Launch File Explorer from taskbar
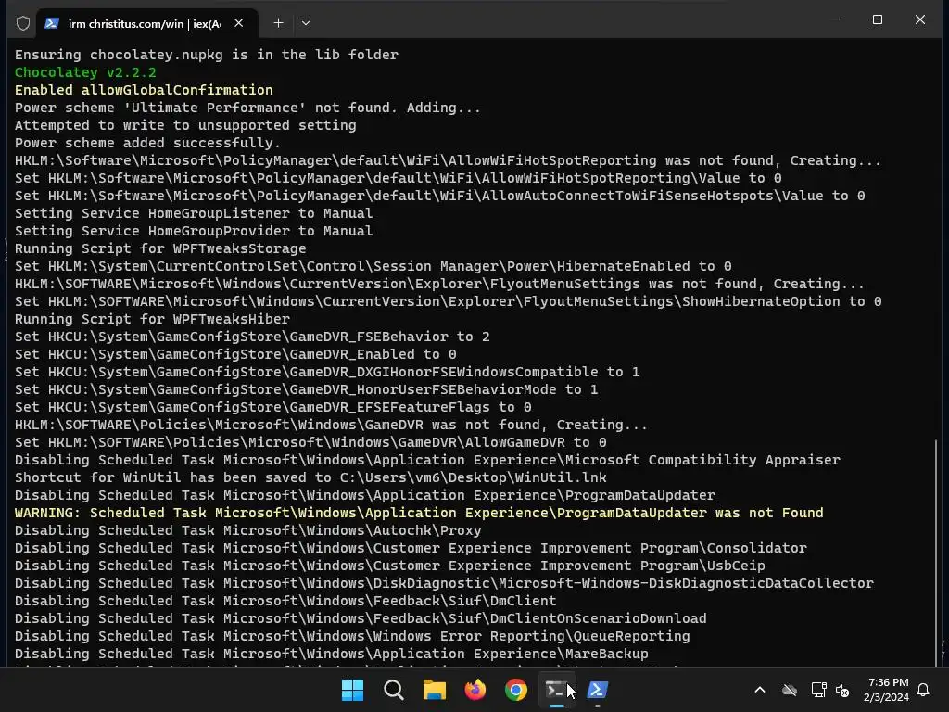Screen dimensions: 949x712 434,690
